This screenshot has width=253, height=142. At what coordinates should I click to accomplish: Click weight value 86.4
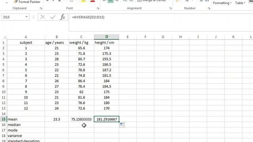pos(81,81)
